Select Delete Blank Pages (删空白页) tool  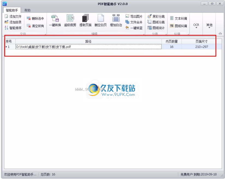(100, 20)
